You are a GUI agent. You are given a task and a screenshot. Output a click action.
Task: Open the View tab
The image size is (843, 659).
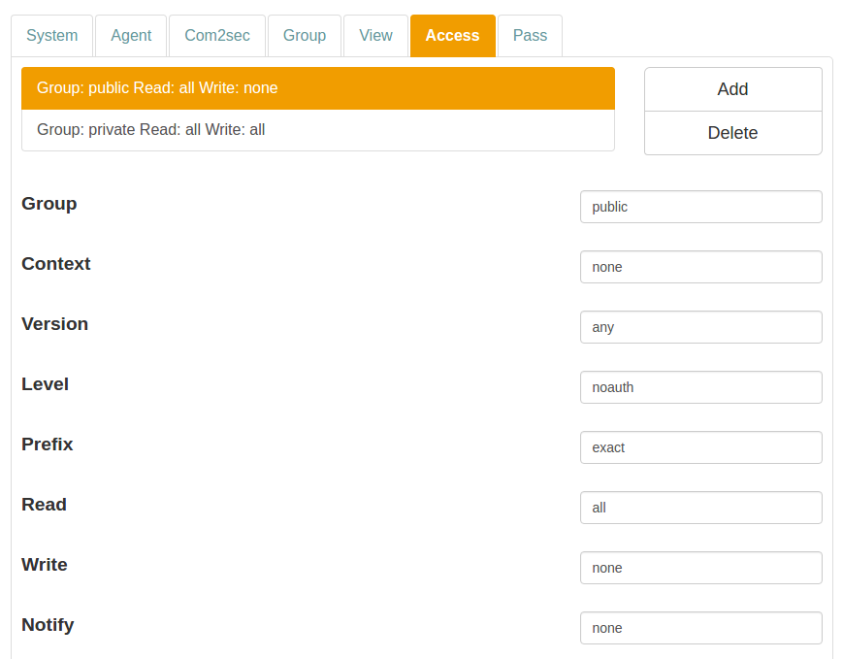[x=375, y=36]
